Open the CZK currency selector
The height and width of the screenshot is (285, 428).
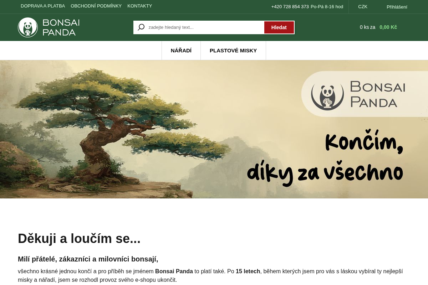(x=363, y=7)
